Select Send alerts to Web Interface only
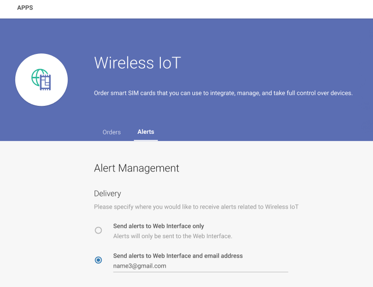 (98, 230)
